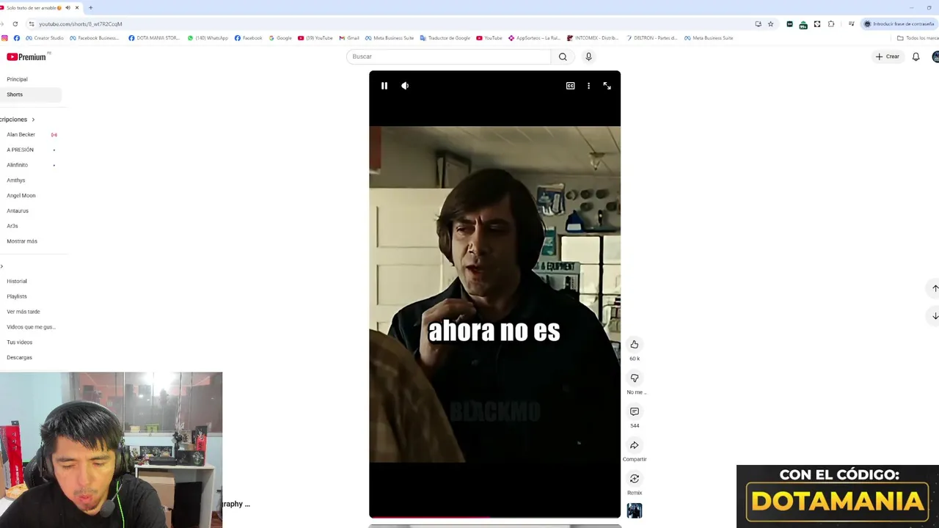
Task: Click the YouTube Premium logo
Action: point(26,56)
